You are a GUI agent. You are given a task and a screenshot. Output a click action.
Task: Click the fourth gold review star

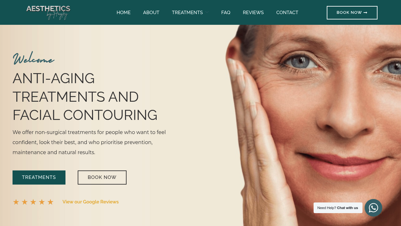[42, 202]
